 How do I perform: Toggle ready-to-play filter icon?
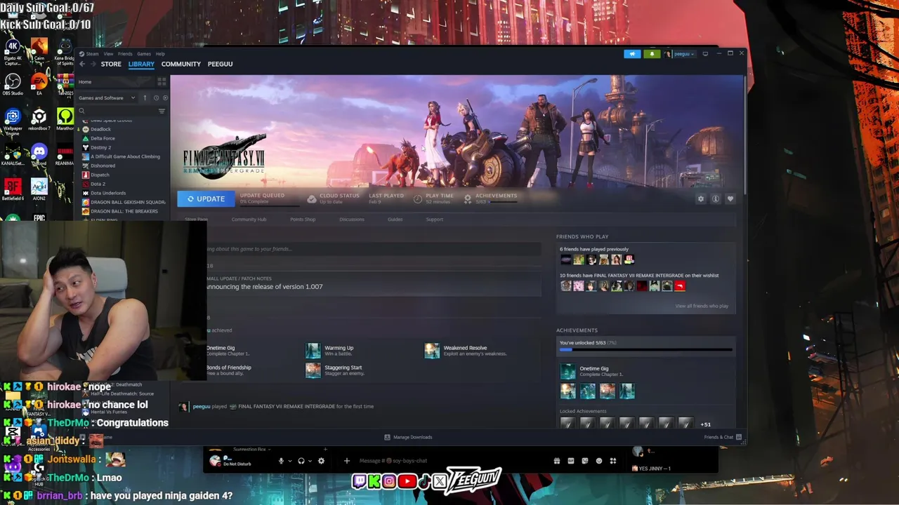(164, 97)
